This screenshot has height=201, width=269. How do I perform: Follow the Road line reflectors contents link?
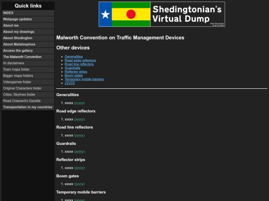[79, 64]
